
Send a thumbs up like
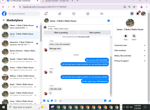click(x=110, y=101)
